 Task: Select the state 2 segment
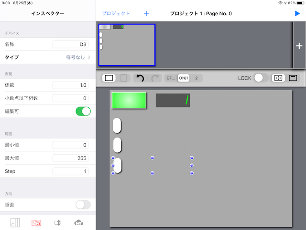(x=197, y=78)
